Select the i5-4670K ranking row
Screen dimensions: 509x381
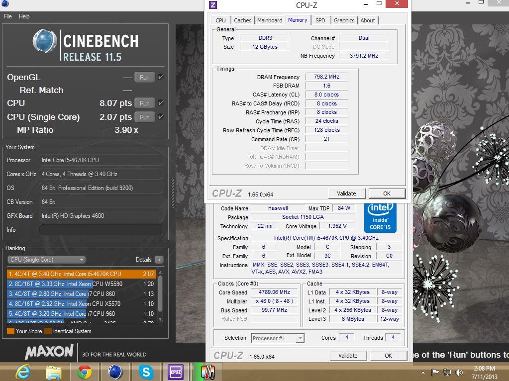(x=81, y=274)
